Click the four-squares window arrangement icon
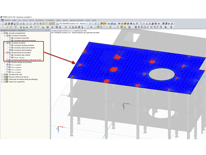Viewport: 206px width, 155px height. click(x=110, y=27)
